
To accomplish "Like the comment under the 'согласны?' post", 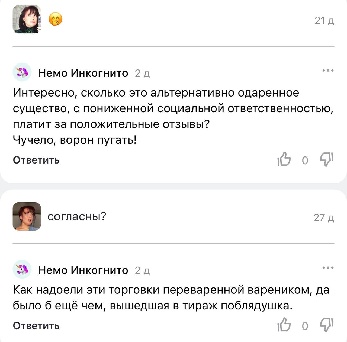I will coord(284,325).
